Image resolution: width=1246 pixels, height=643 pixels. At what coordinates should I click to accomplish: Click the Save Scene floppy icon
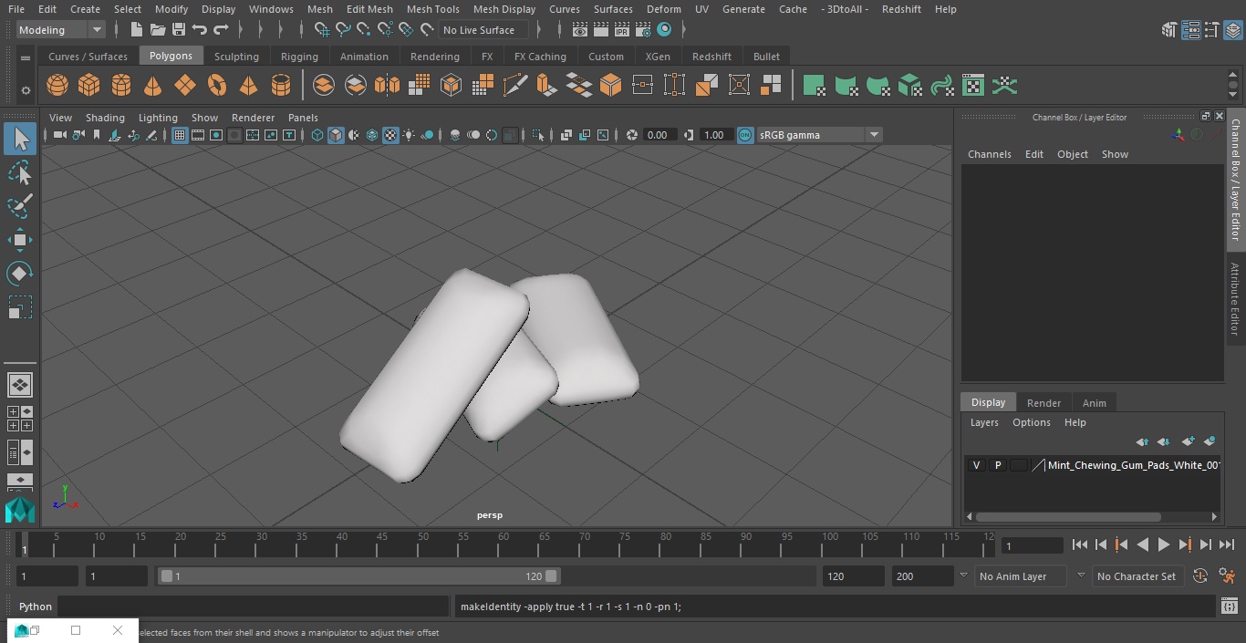179,30
